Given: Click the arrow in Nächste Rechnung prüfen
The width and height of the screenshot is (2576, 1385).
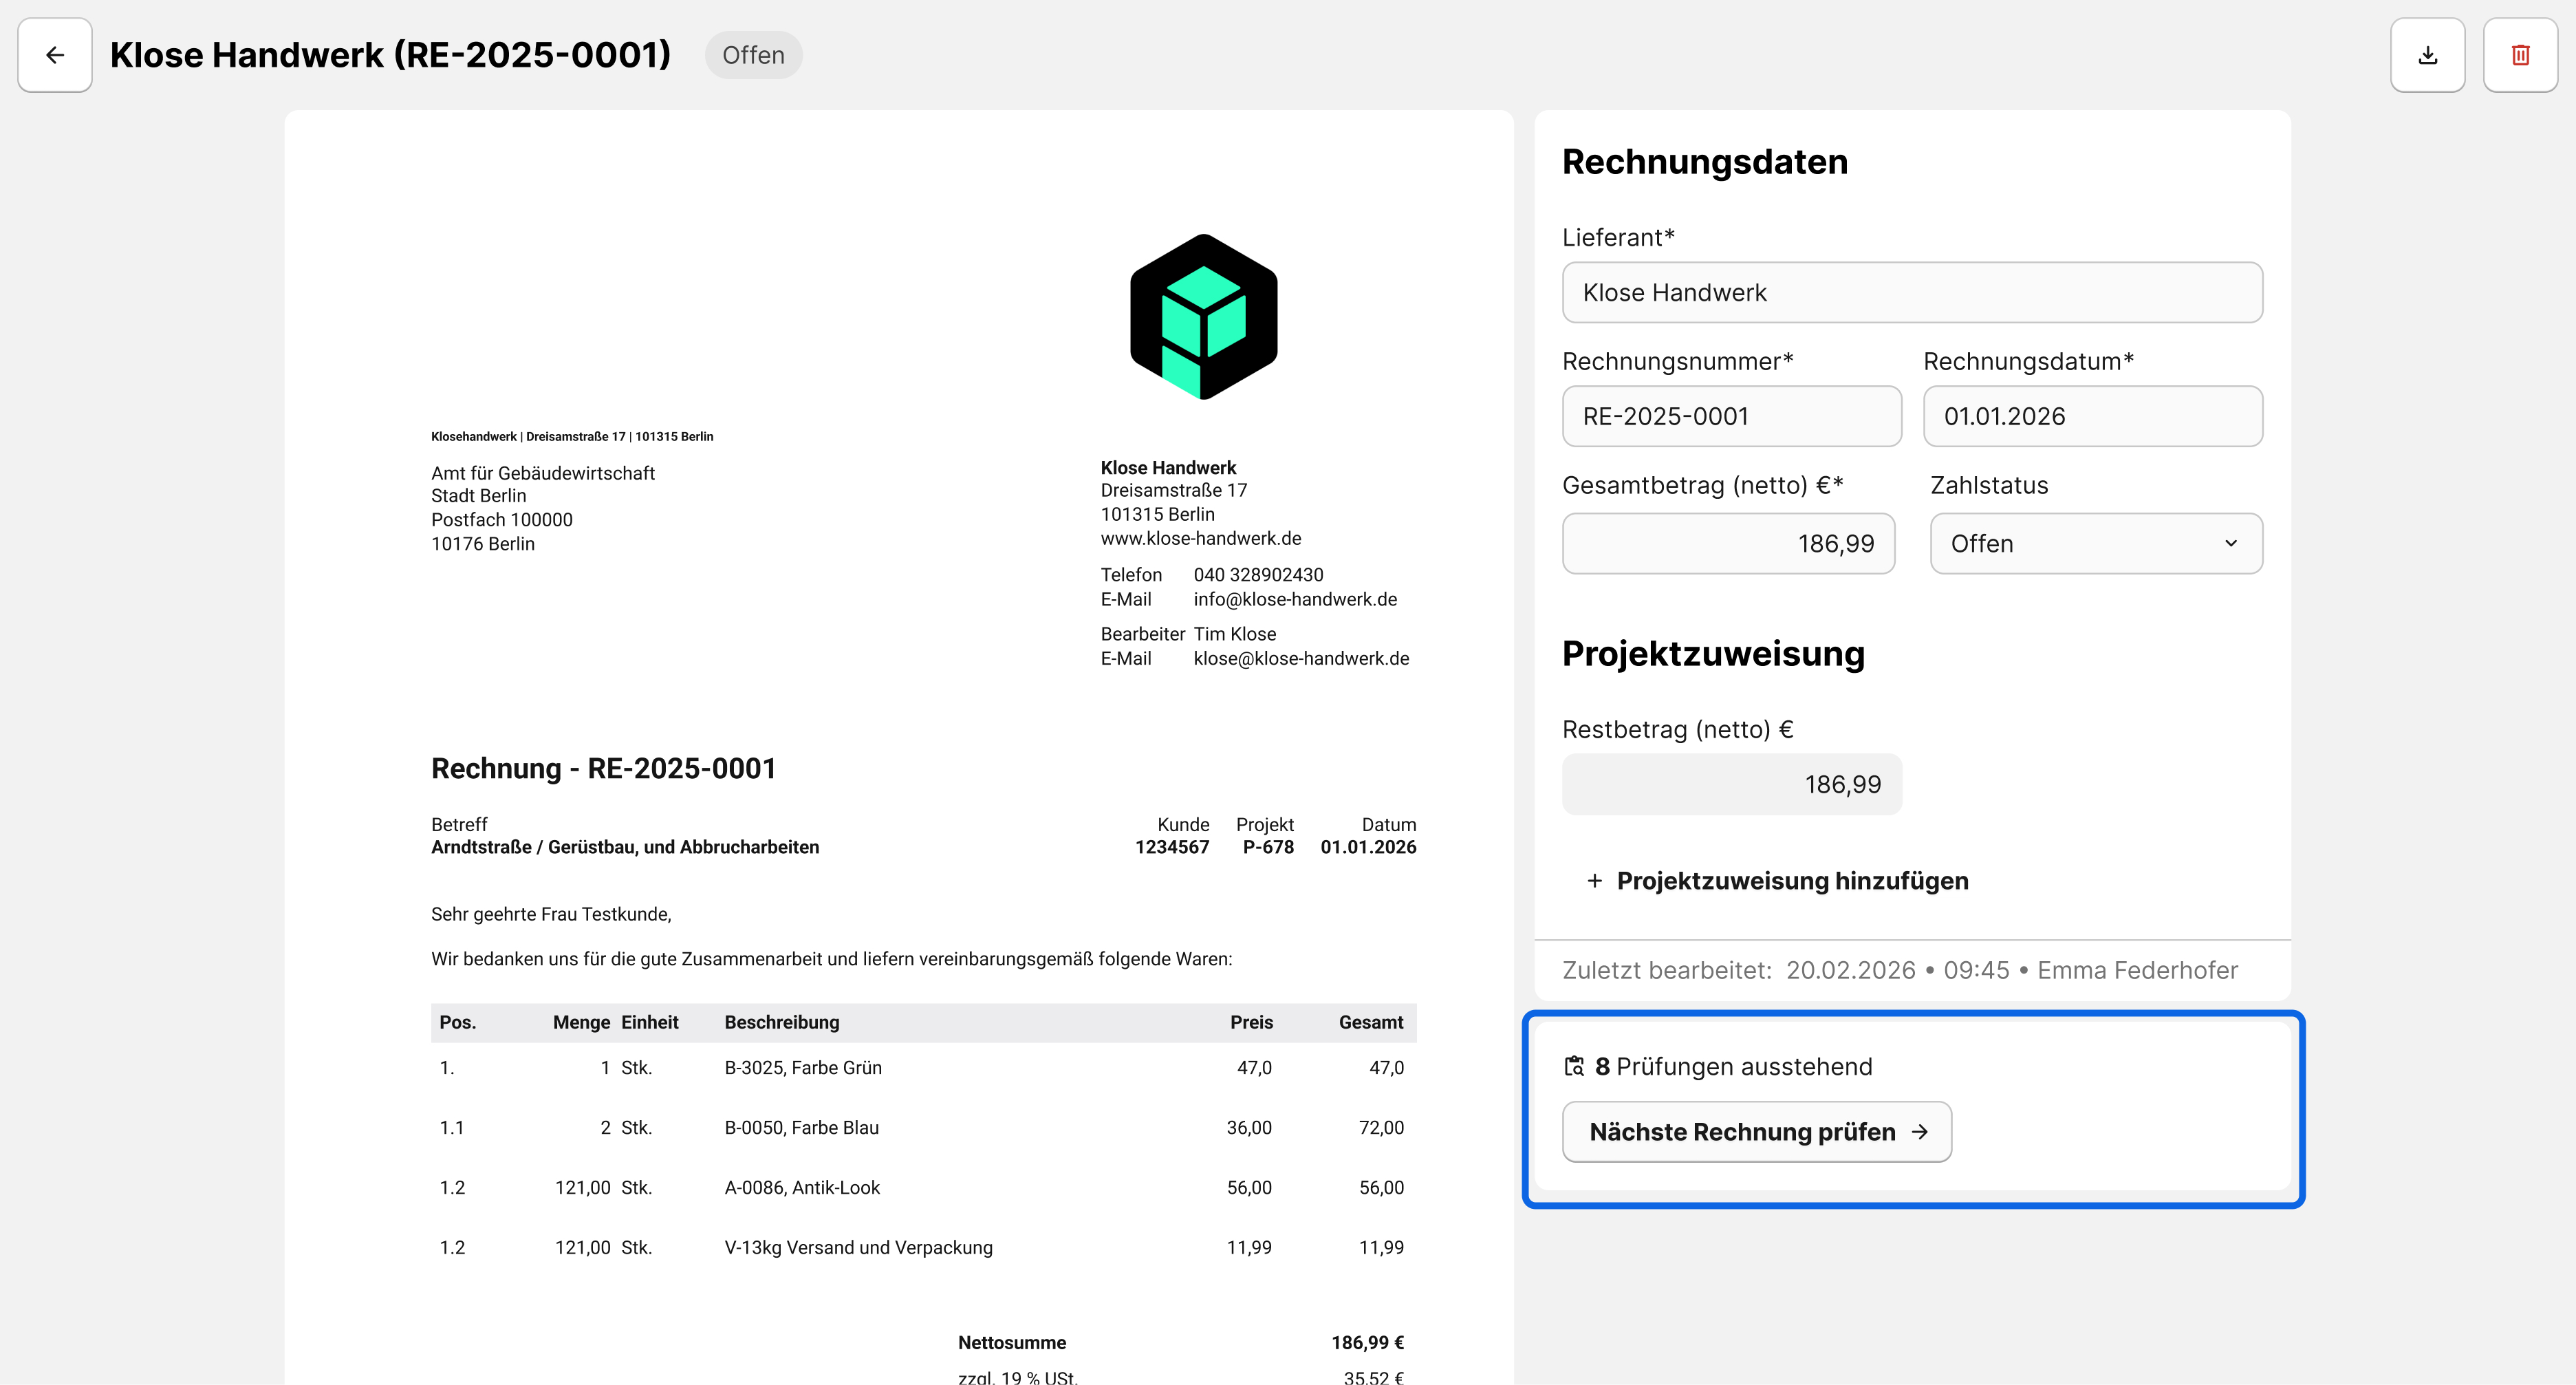Looking at the screenshot, I should coord(1919,1132).
